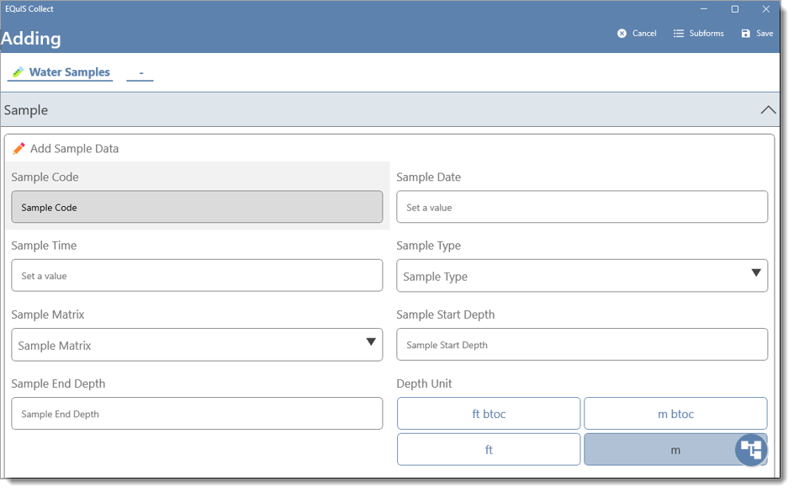
Task: Open the Sample Type dropdown
Action: coord(582,276)
